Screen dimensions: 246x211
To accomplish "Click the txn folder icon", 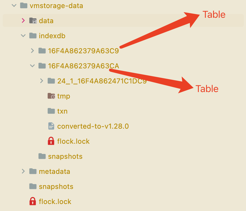I will click(51, 111).
